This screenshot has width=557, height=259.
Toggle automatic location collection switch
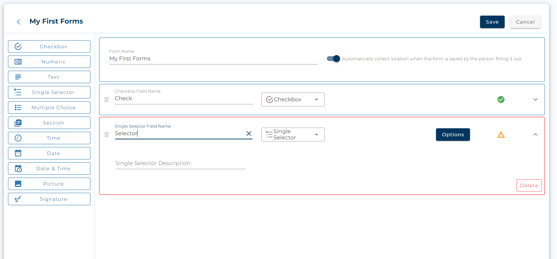(x=333, y=59)
